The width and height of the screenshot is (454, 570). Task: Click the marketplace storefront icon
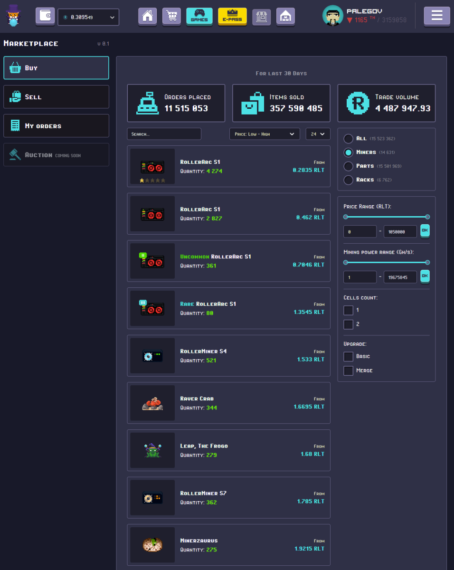pyautogui.click(x=261, y=16)
